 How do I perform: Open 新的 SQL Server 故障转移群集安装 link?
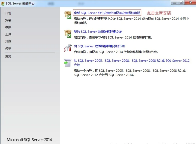[x=98, y=32]
